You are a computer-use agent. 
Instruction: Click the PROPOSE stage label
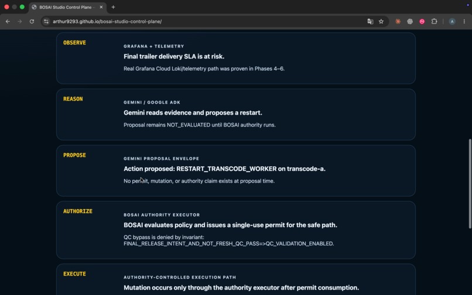pyautogui.click(x=74, y=155)
